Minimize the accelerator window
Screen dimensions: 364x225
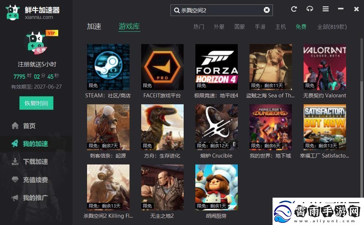(341, 9)
